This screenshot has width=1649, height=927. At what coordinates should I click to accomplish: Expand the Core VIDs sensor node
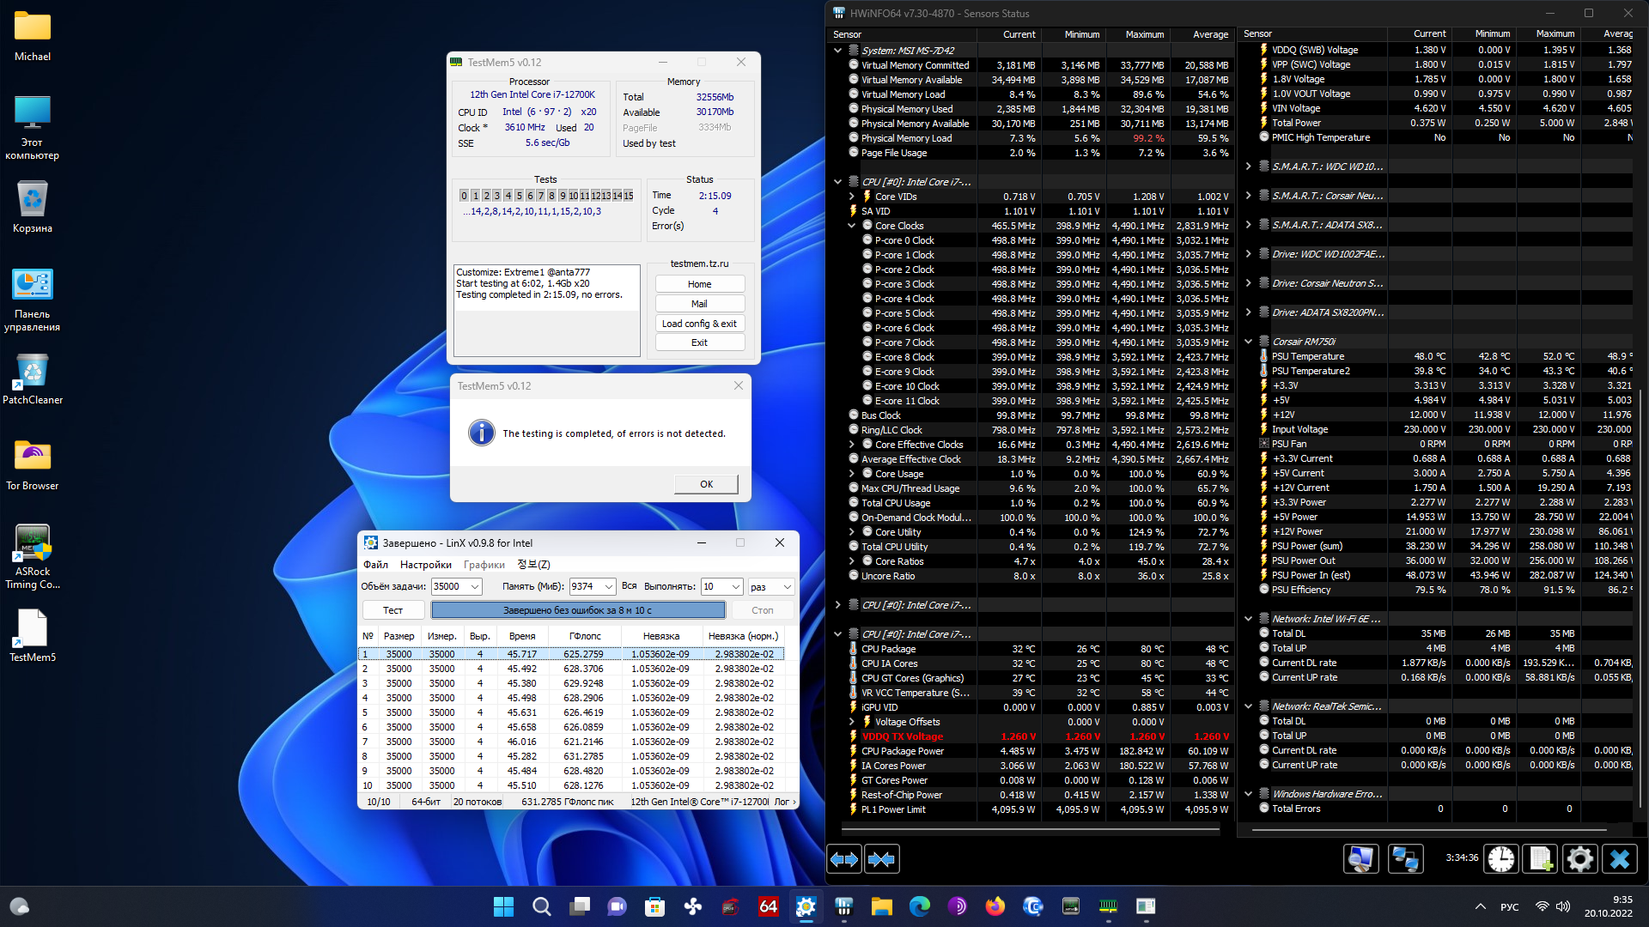point(852,197)
